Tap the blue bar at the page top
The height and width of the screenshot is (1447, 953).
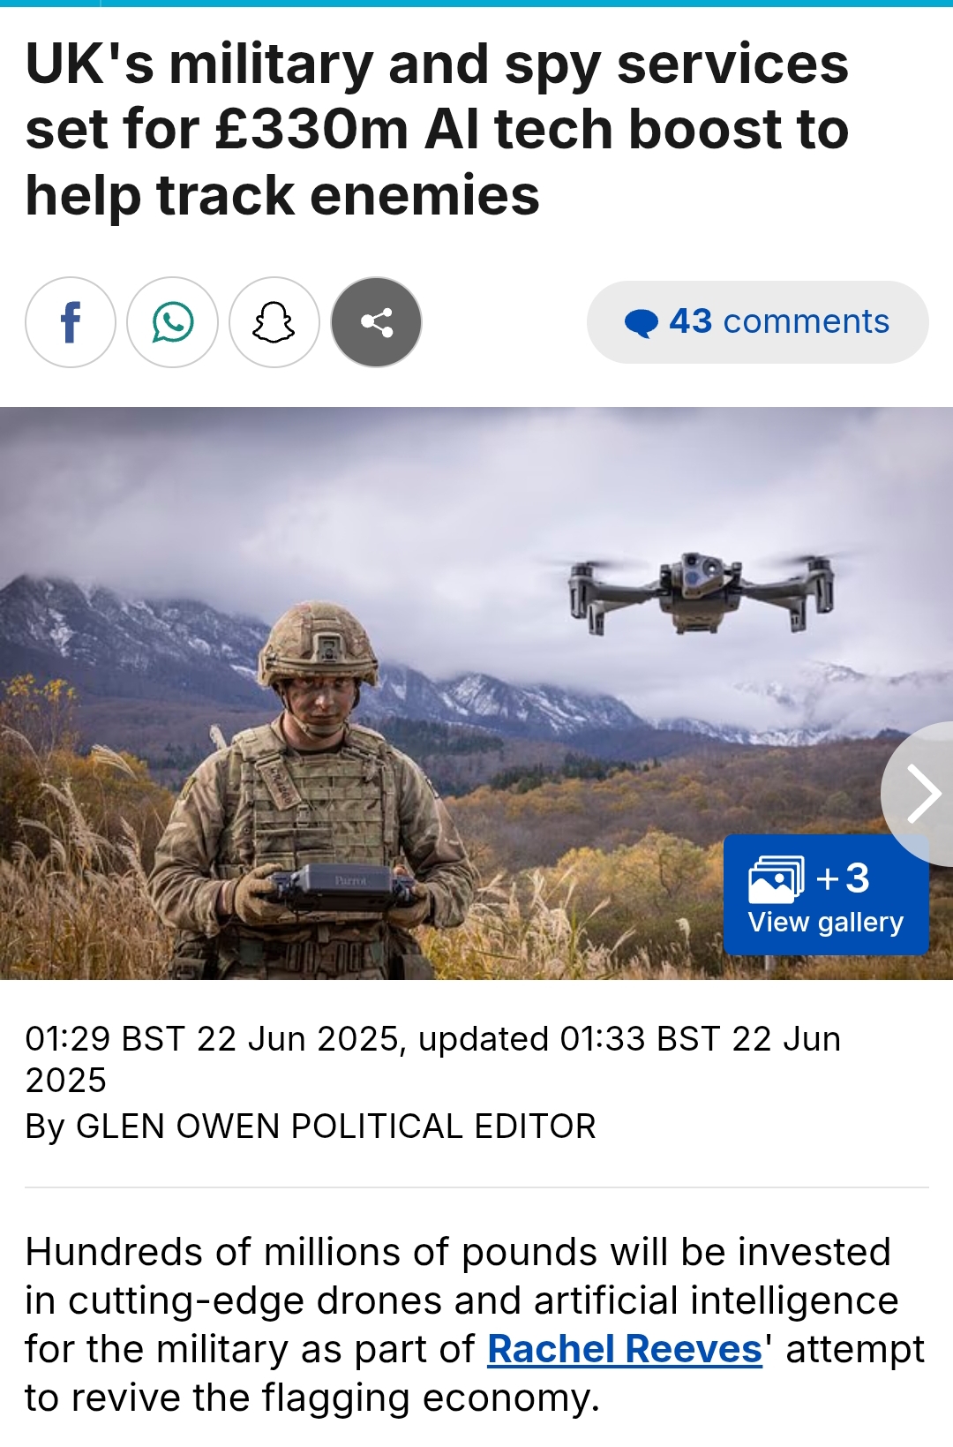tap(476, 4)
